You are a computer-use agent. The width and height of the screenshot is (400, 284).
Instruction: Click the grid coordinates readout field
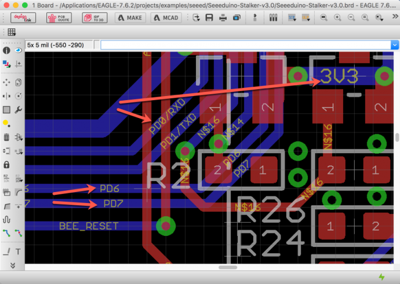coord(59,45)
